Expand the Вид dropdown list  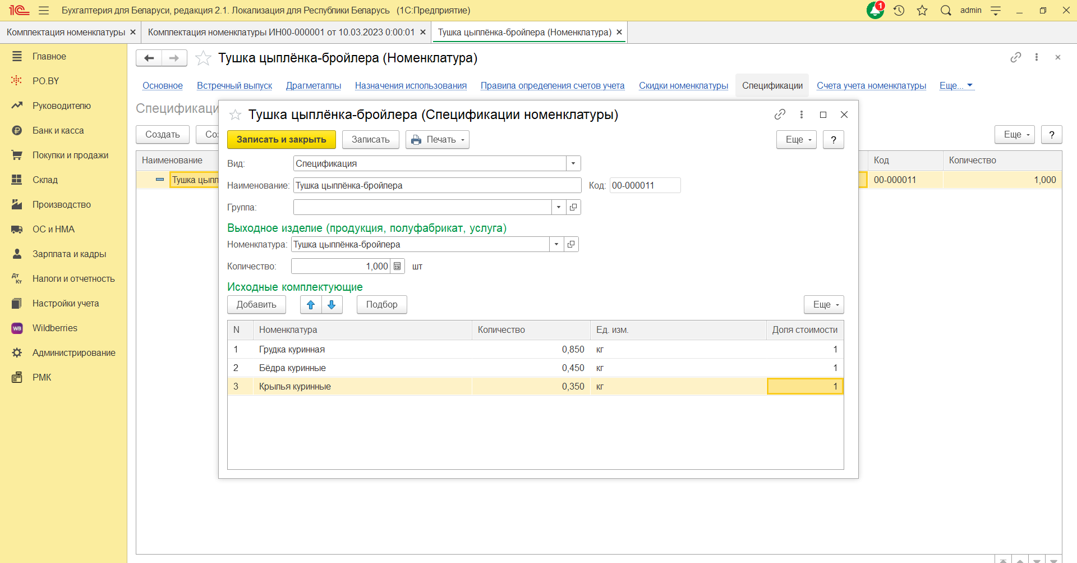573,164
